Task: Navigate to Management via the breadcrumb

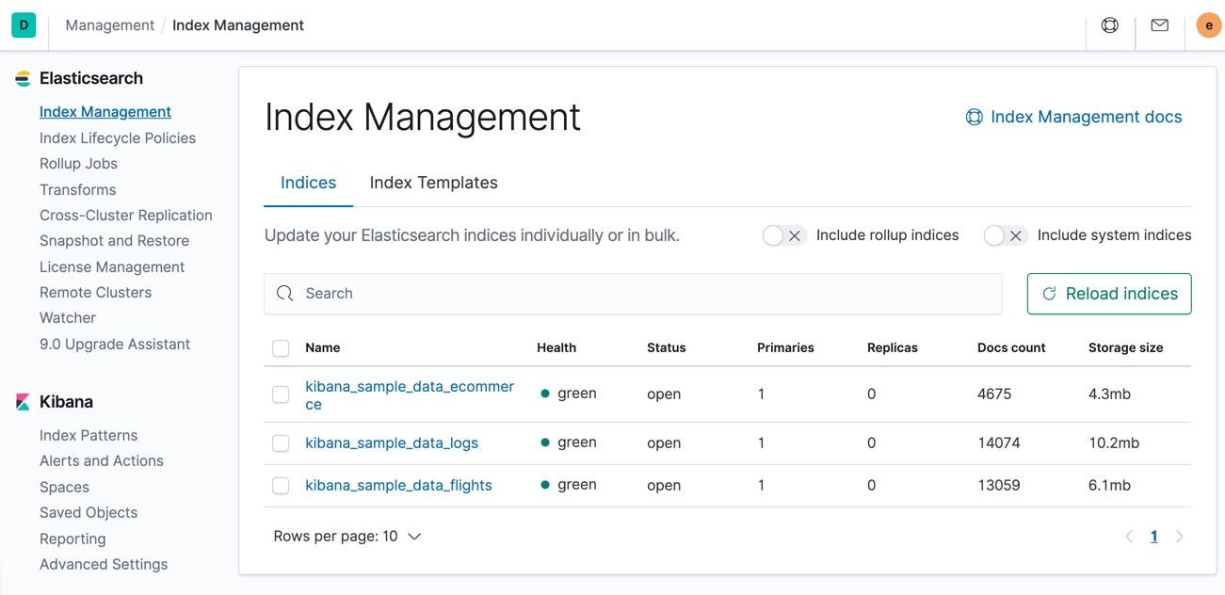Action: (x=109, y=24)
